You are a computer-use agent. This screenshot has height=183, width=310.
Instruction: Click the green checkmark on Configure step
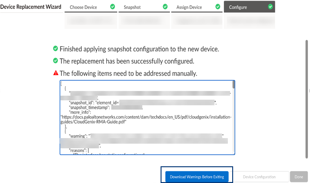click(x=271, y=7)
